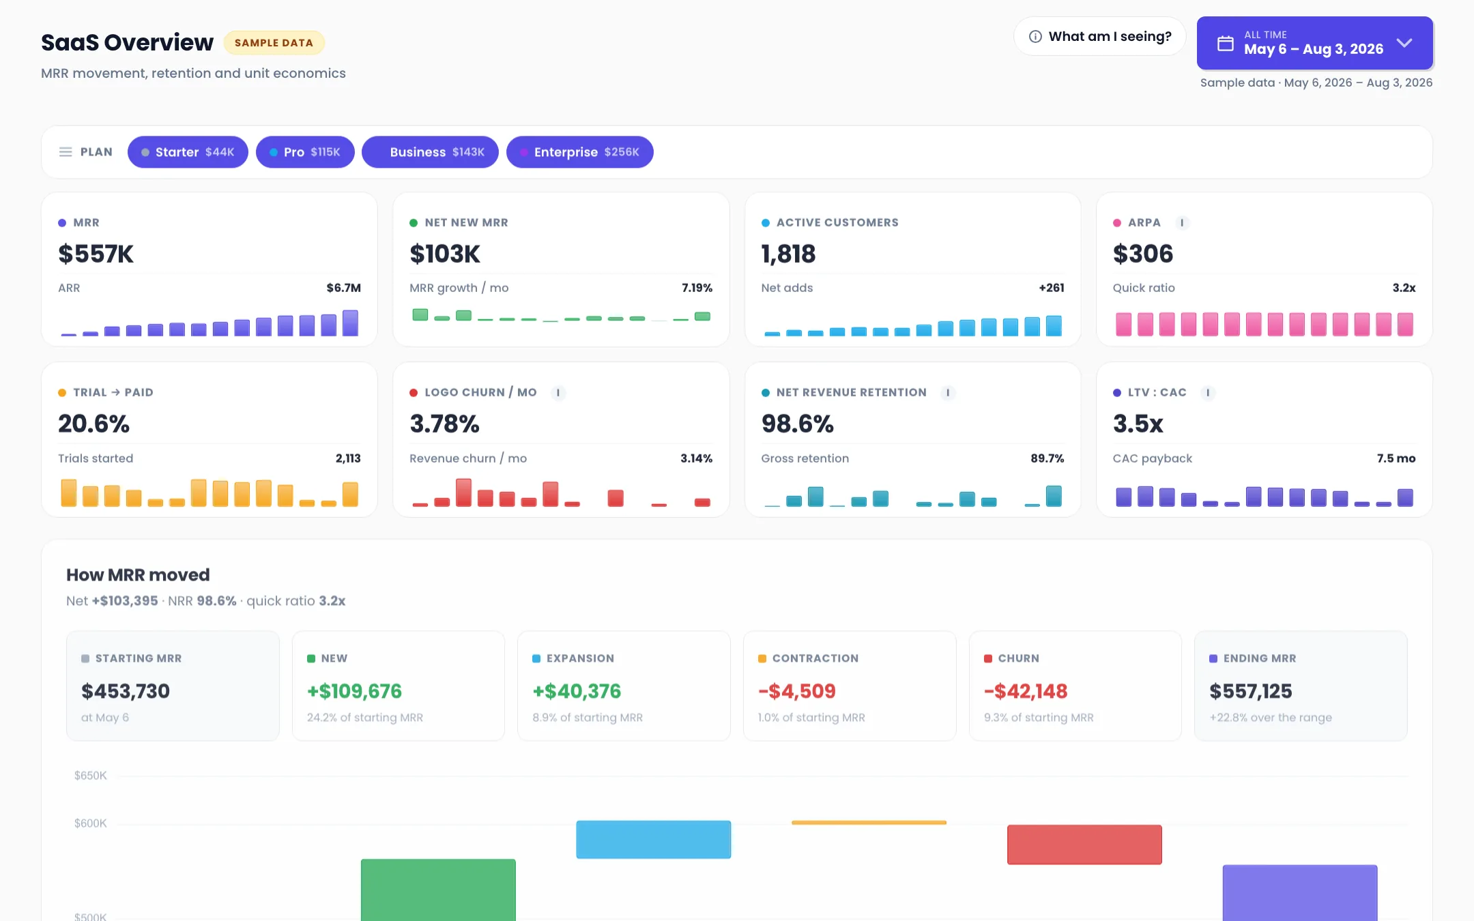Click the Net Revenue Retention teal sparkline
The height and width of the screenshot is (921, 1474).
(x=912, y=496)
